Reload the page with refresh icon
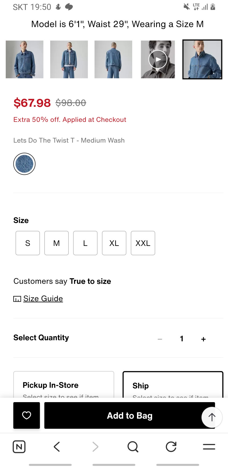Screen dimensions: 228x469 click(171, 447)
